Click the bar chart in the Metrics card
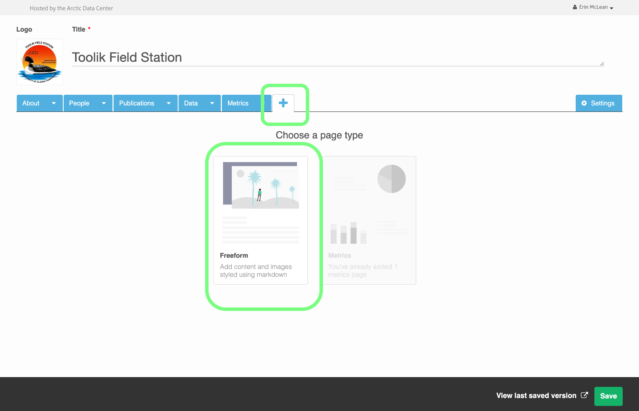 coord(348,233)
